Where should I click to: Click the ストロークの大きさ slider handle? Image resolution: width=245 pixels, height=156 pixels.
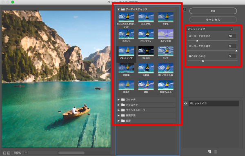(x=197, y=41)
